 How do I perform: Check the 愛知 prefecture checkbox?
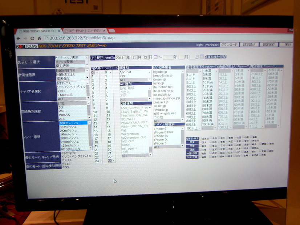click(x=268, y=143)
